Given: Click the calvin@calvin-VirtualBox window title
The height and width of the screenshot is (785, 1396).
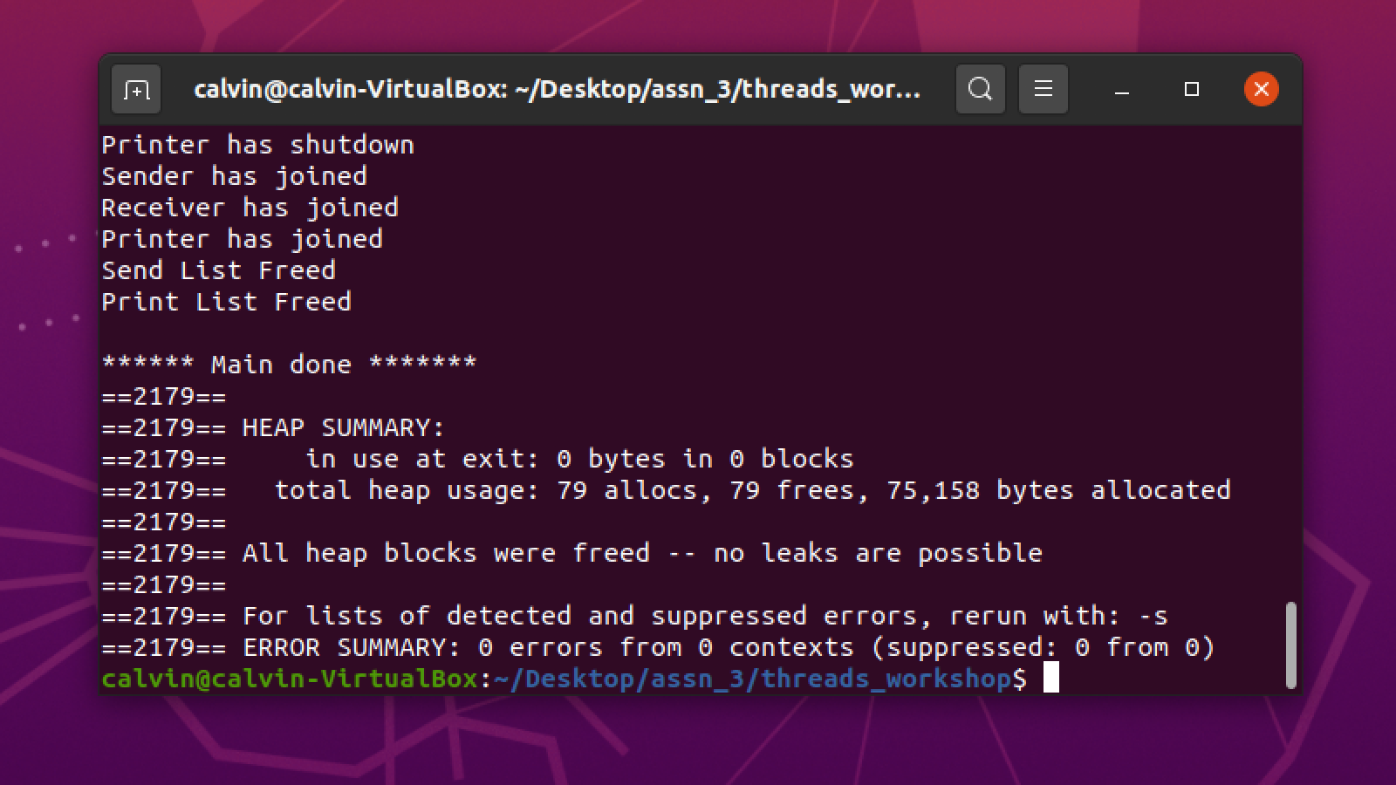Looking at the screenshot, I should pos(557,89).
